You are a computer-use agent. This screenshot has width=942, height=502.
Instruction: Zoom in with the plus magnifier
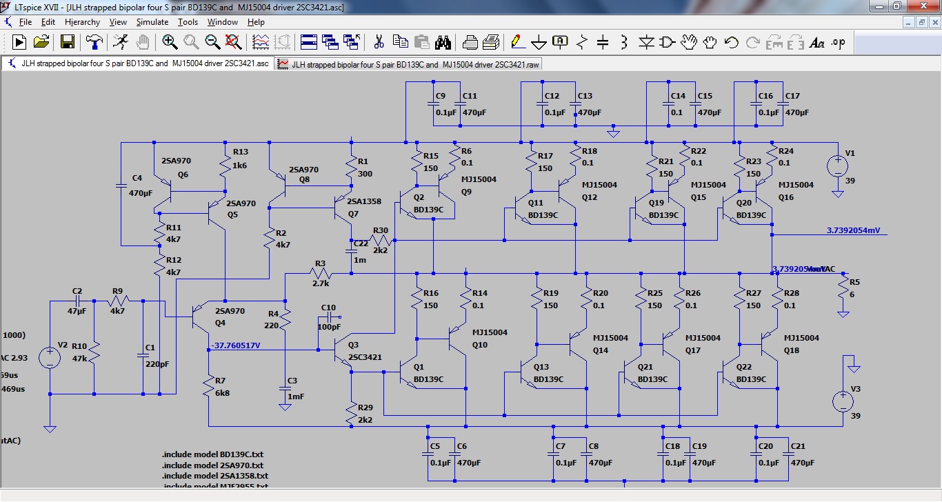(x=170, y=42)
